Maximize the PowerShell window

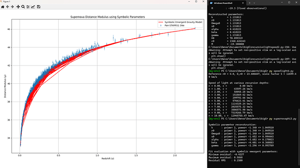pos(289,3)
